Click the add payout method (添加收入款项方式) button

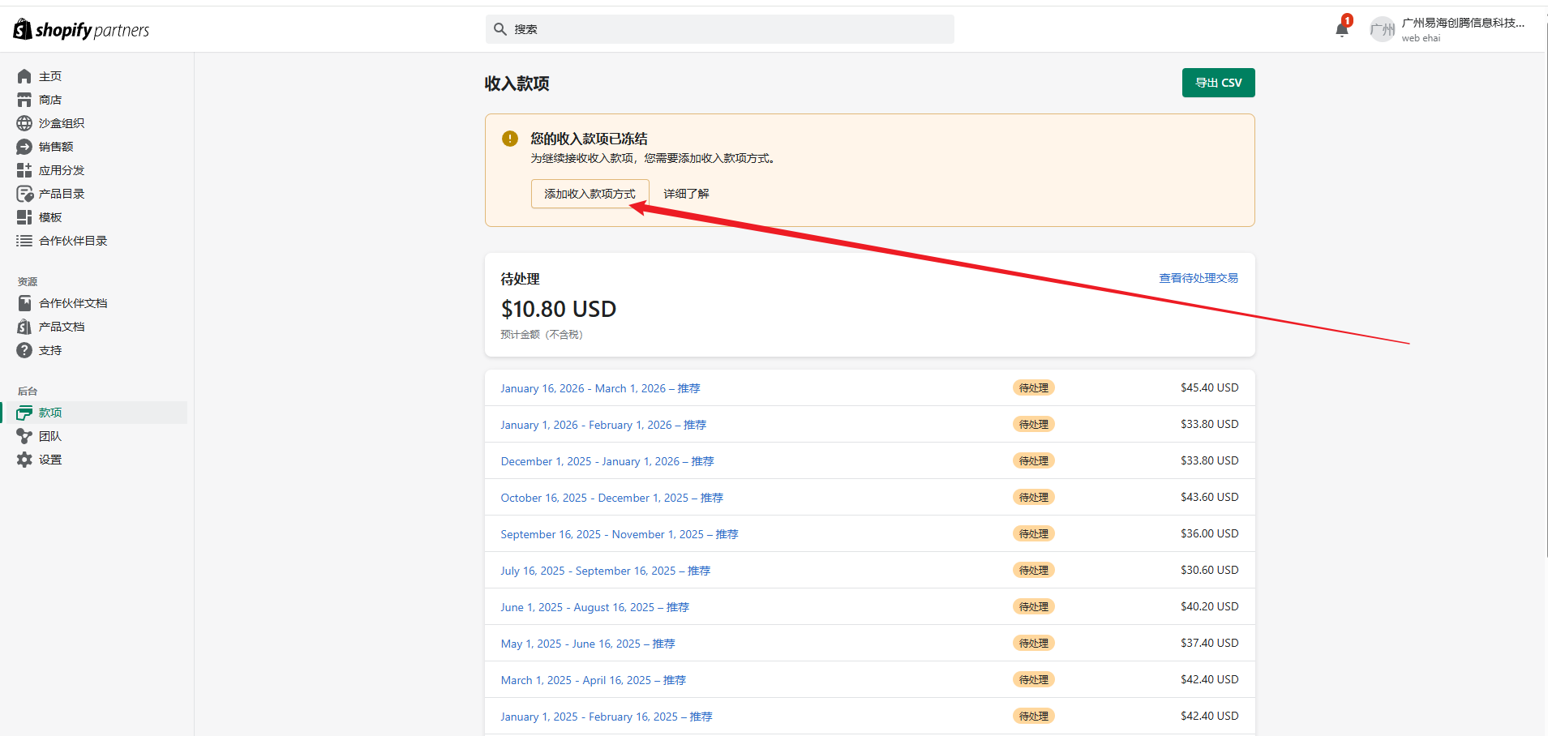(x=590, y=194)
